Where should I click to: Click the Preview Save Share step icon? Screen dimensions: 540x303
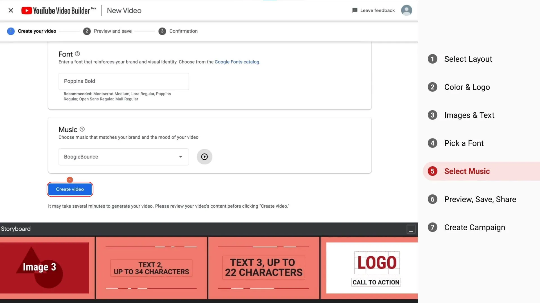pyautogui.click(x=433, y=199)
